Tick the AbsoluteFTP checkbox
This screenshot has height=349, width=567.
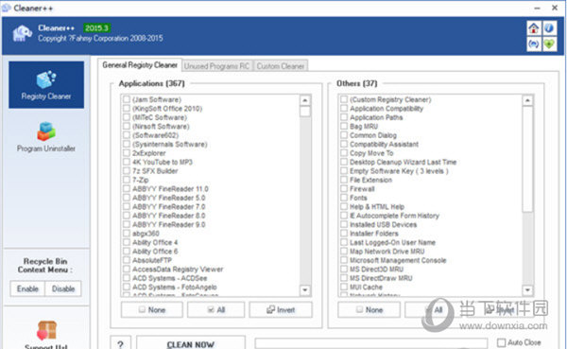(127, 260)
